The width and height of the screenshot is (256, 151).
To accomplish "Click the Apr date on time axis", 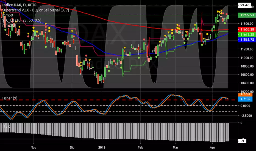I will click(x=212, y=147).
